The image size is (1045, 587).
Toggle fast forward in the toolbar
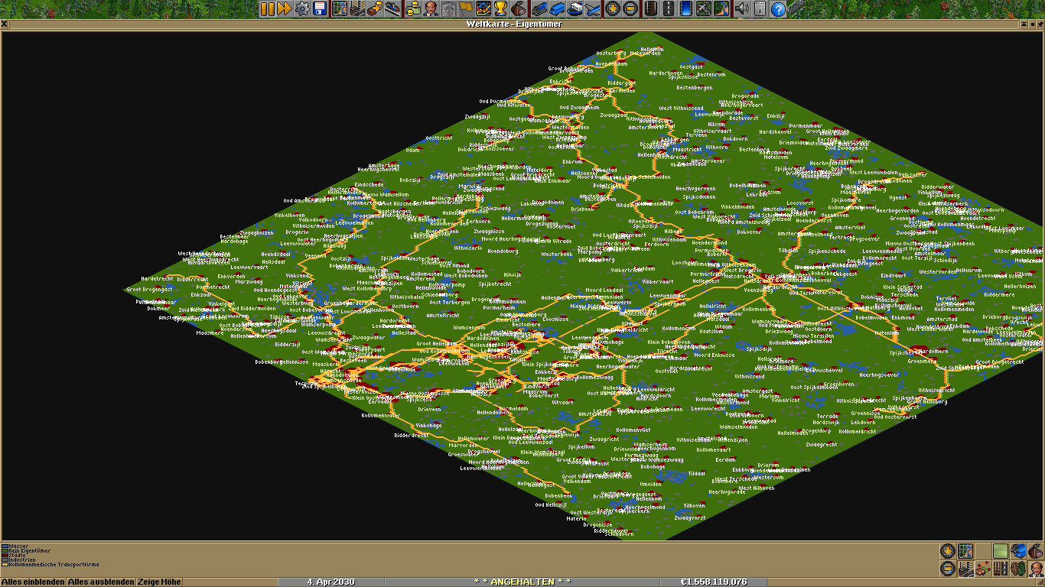(x=284, y=9)
